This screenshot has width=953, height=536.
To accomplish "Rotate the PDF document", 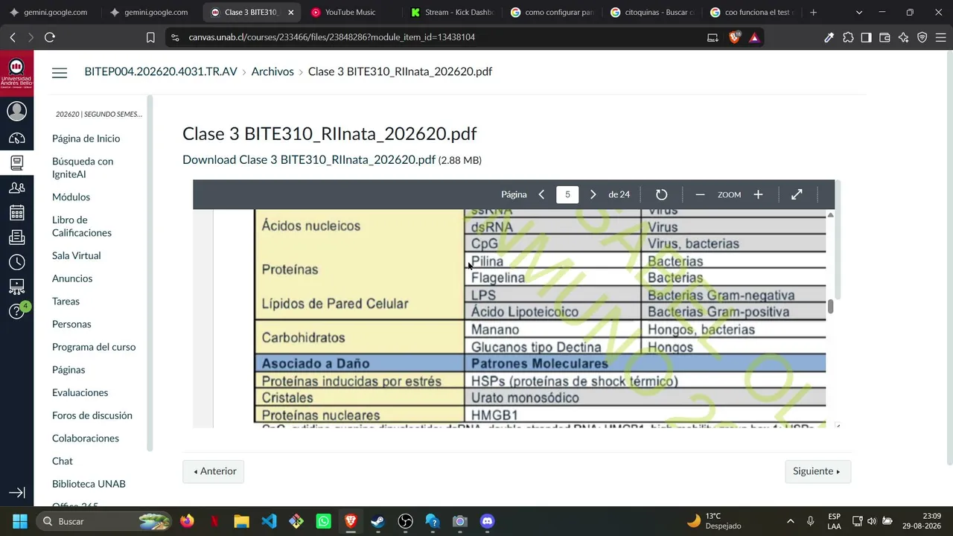I will pyautogui.click(x=661, y=194).
